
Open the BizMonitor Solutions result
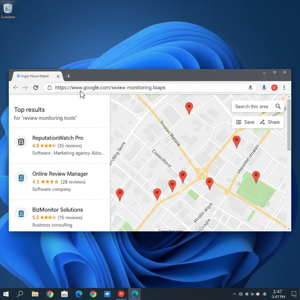coord(59,216)
